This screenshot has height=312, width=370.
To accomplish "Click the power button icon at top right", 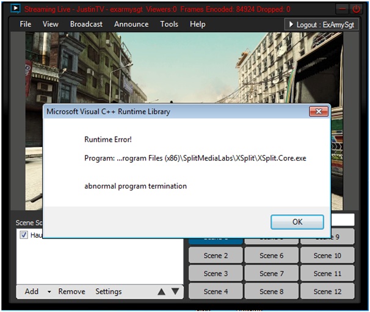I will (x=356, y=9).
